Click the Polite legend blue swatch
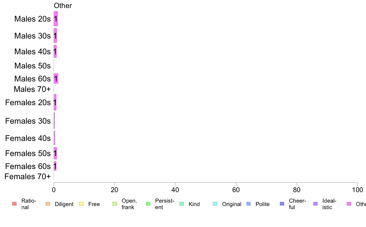 coord(249,204)
